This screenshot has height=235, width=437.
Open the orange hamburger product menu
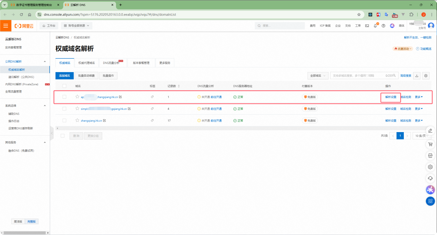6,26
